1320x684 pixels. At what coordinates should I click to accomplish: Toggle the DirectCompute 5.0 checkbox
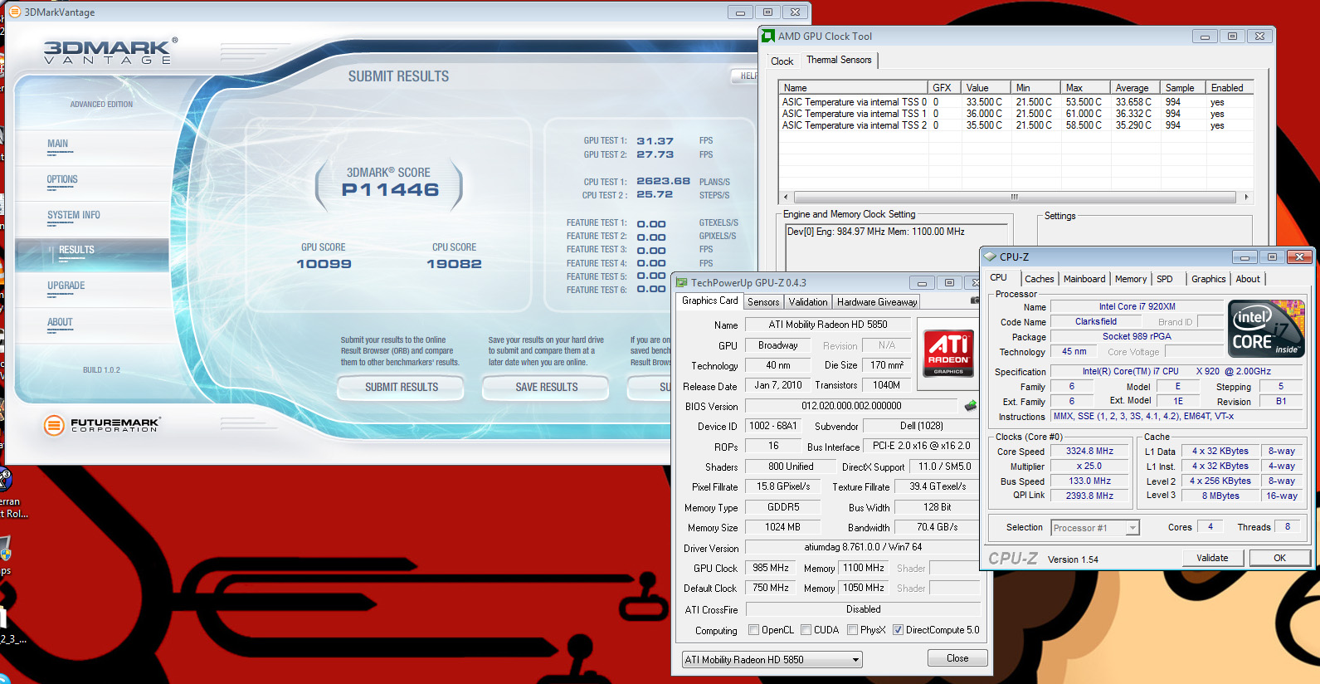898,630
